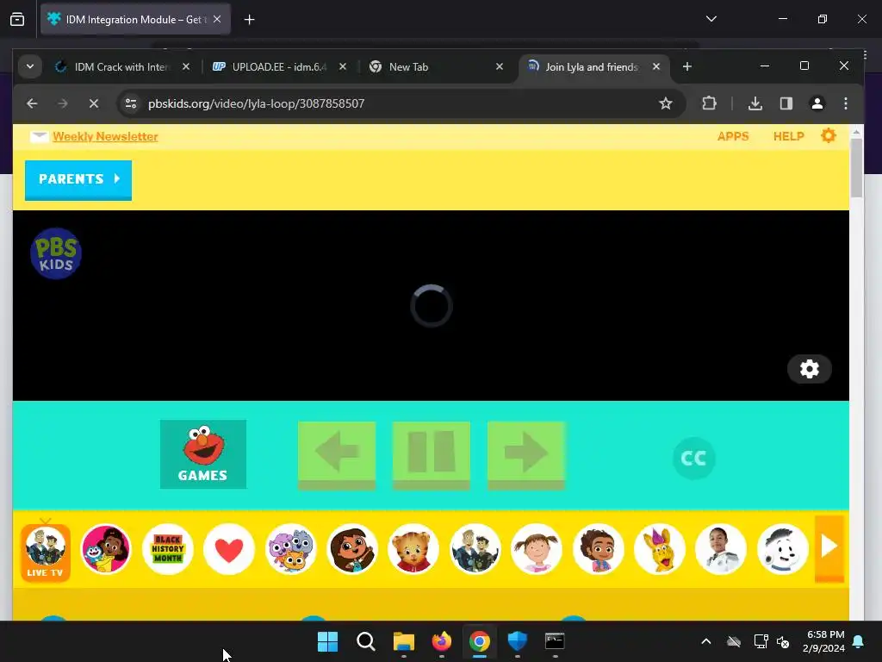This screenshot has width=882, height=662.
Task: Open the orange site settings gear
Action: 828,135
